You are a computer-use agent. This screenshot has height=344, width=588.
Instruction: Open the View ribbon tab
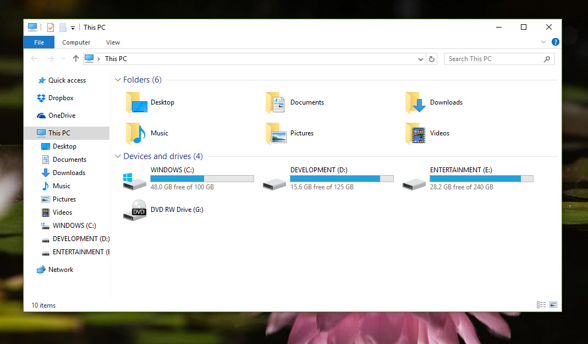(x=113, y=42)
